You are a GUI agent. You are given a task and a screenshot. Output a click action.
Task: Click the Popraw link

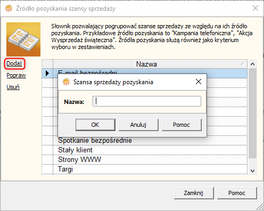coord(16,75)
